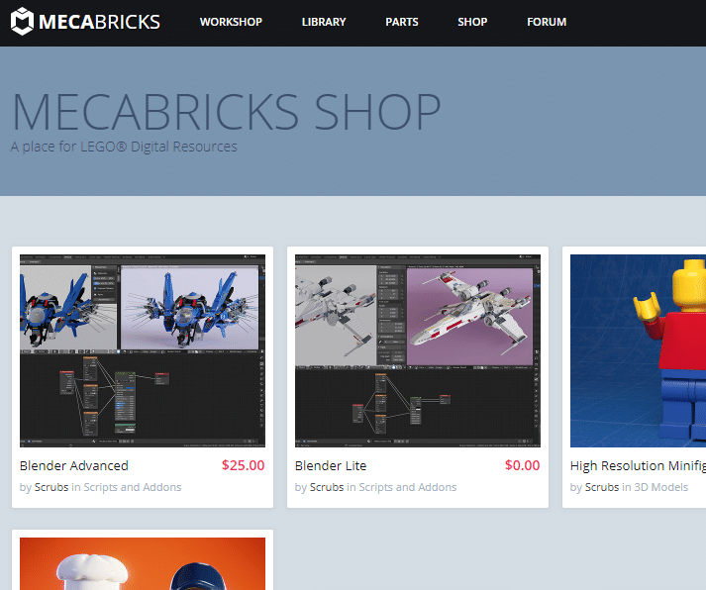Open Scrubs author link under High Resolution Minifig
This screenshot has height=590, width=706.
pos(602,487)
